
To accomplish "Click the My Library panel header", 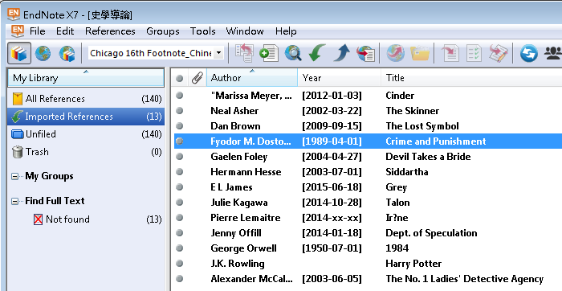I will click(86, 78).
